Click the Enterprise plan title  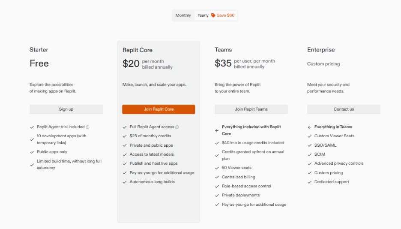pos(321,50)
